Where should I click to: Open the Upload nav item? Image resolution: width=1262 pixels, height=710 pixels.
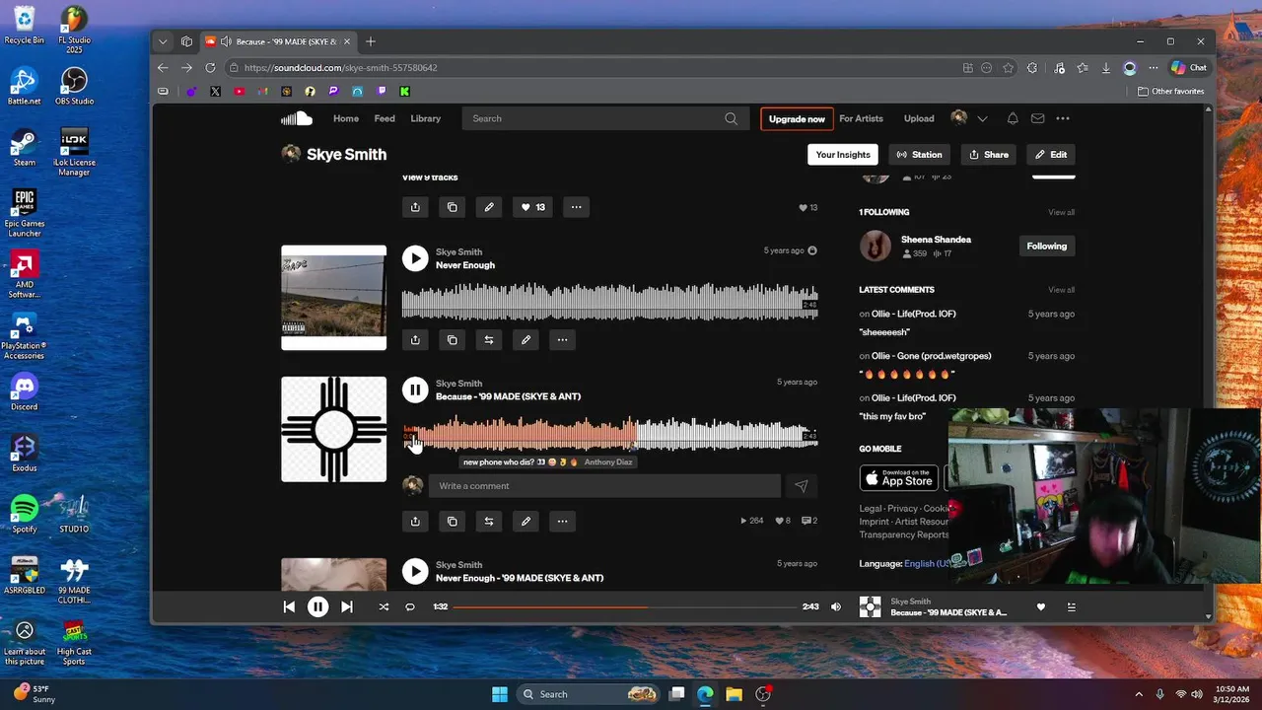coord(919,118)
